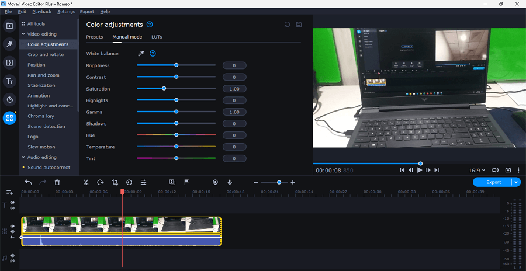
Task: Take a snapshot with the camera icon
Action: [x=508, y=170]
